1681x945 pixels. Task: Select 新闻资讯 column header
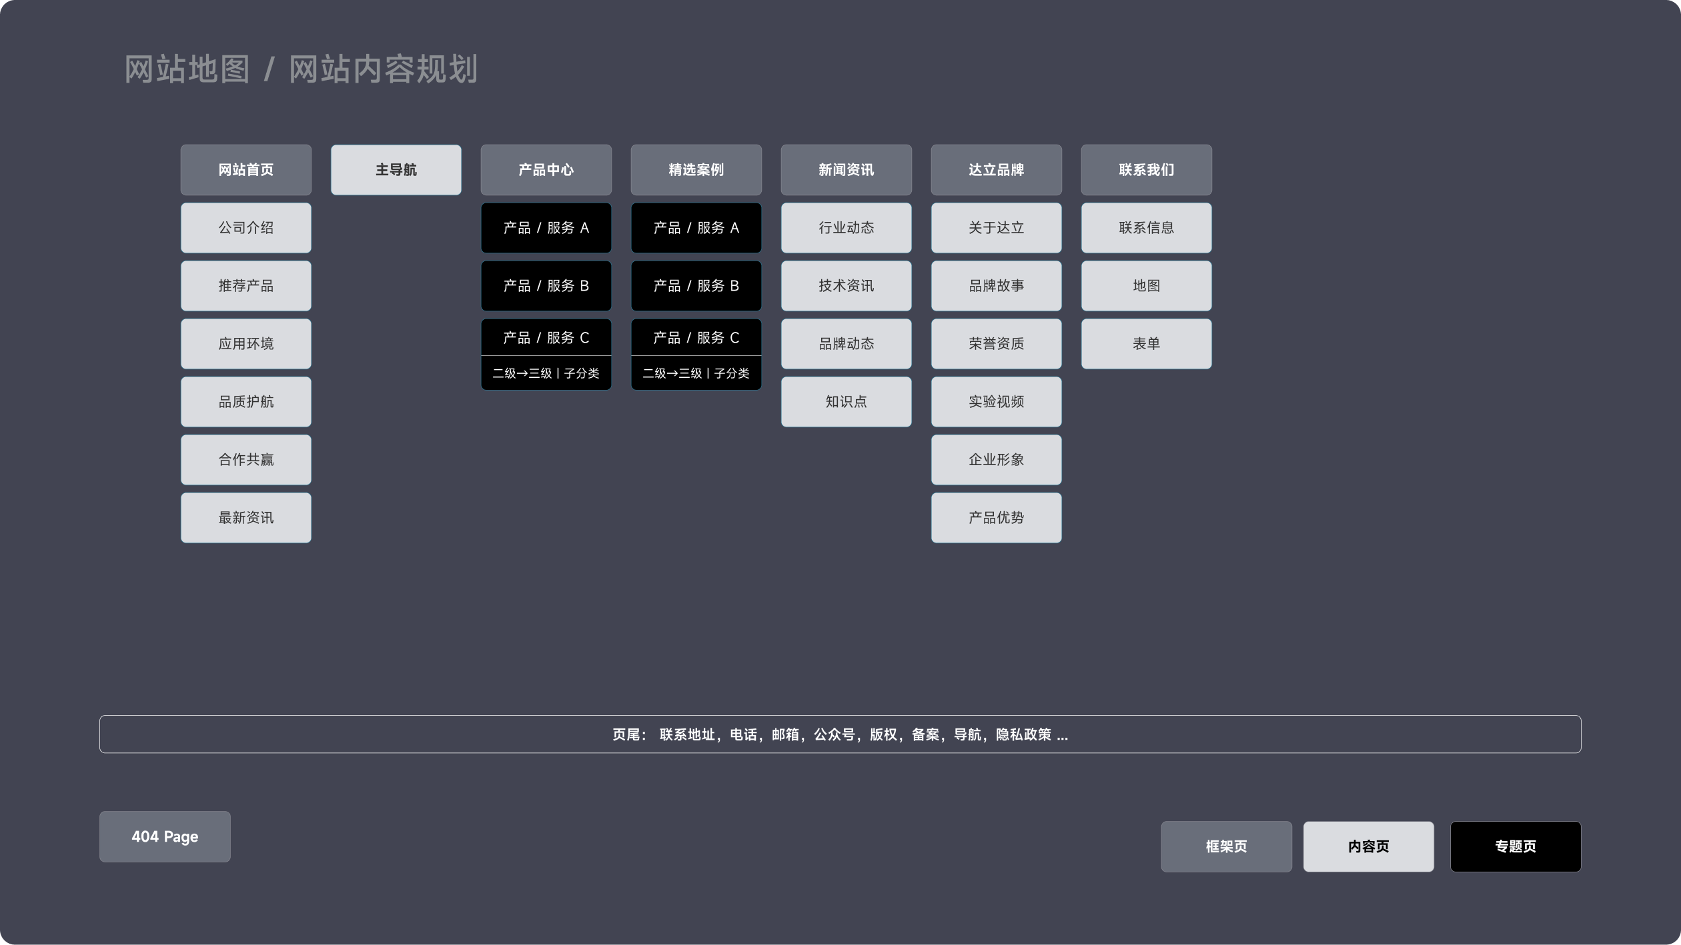846,170
